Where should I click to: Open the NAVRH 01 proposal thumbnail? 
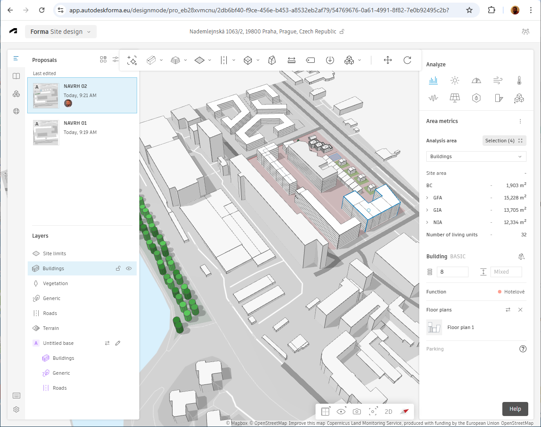point(46,132)
